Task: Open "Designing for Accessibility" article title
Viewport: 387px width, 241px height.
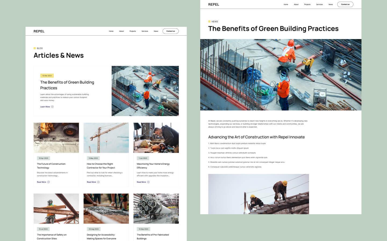Action: (101, 236)
